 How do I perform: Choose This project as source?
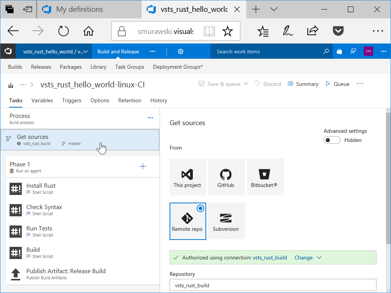coord(187,177)
